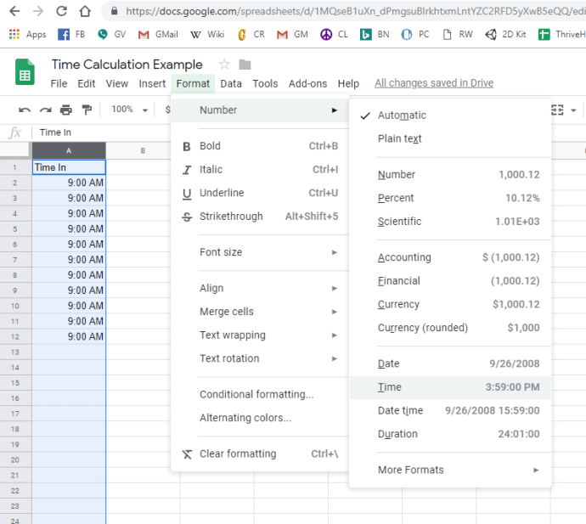Select the checked Automatic number format

[402, 116]
